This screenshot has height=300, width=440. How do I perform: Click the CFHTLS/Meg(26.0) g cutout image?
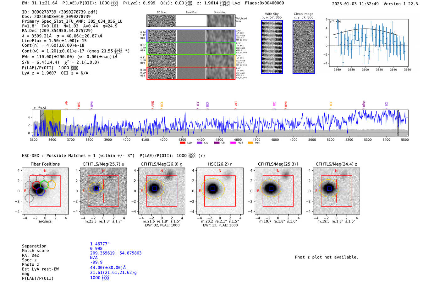click(162, 191)
